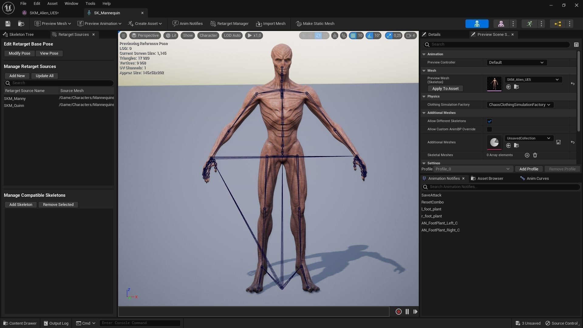Switch to Skeleton editing mode

pyautogui.click(x=477, y=24)
